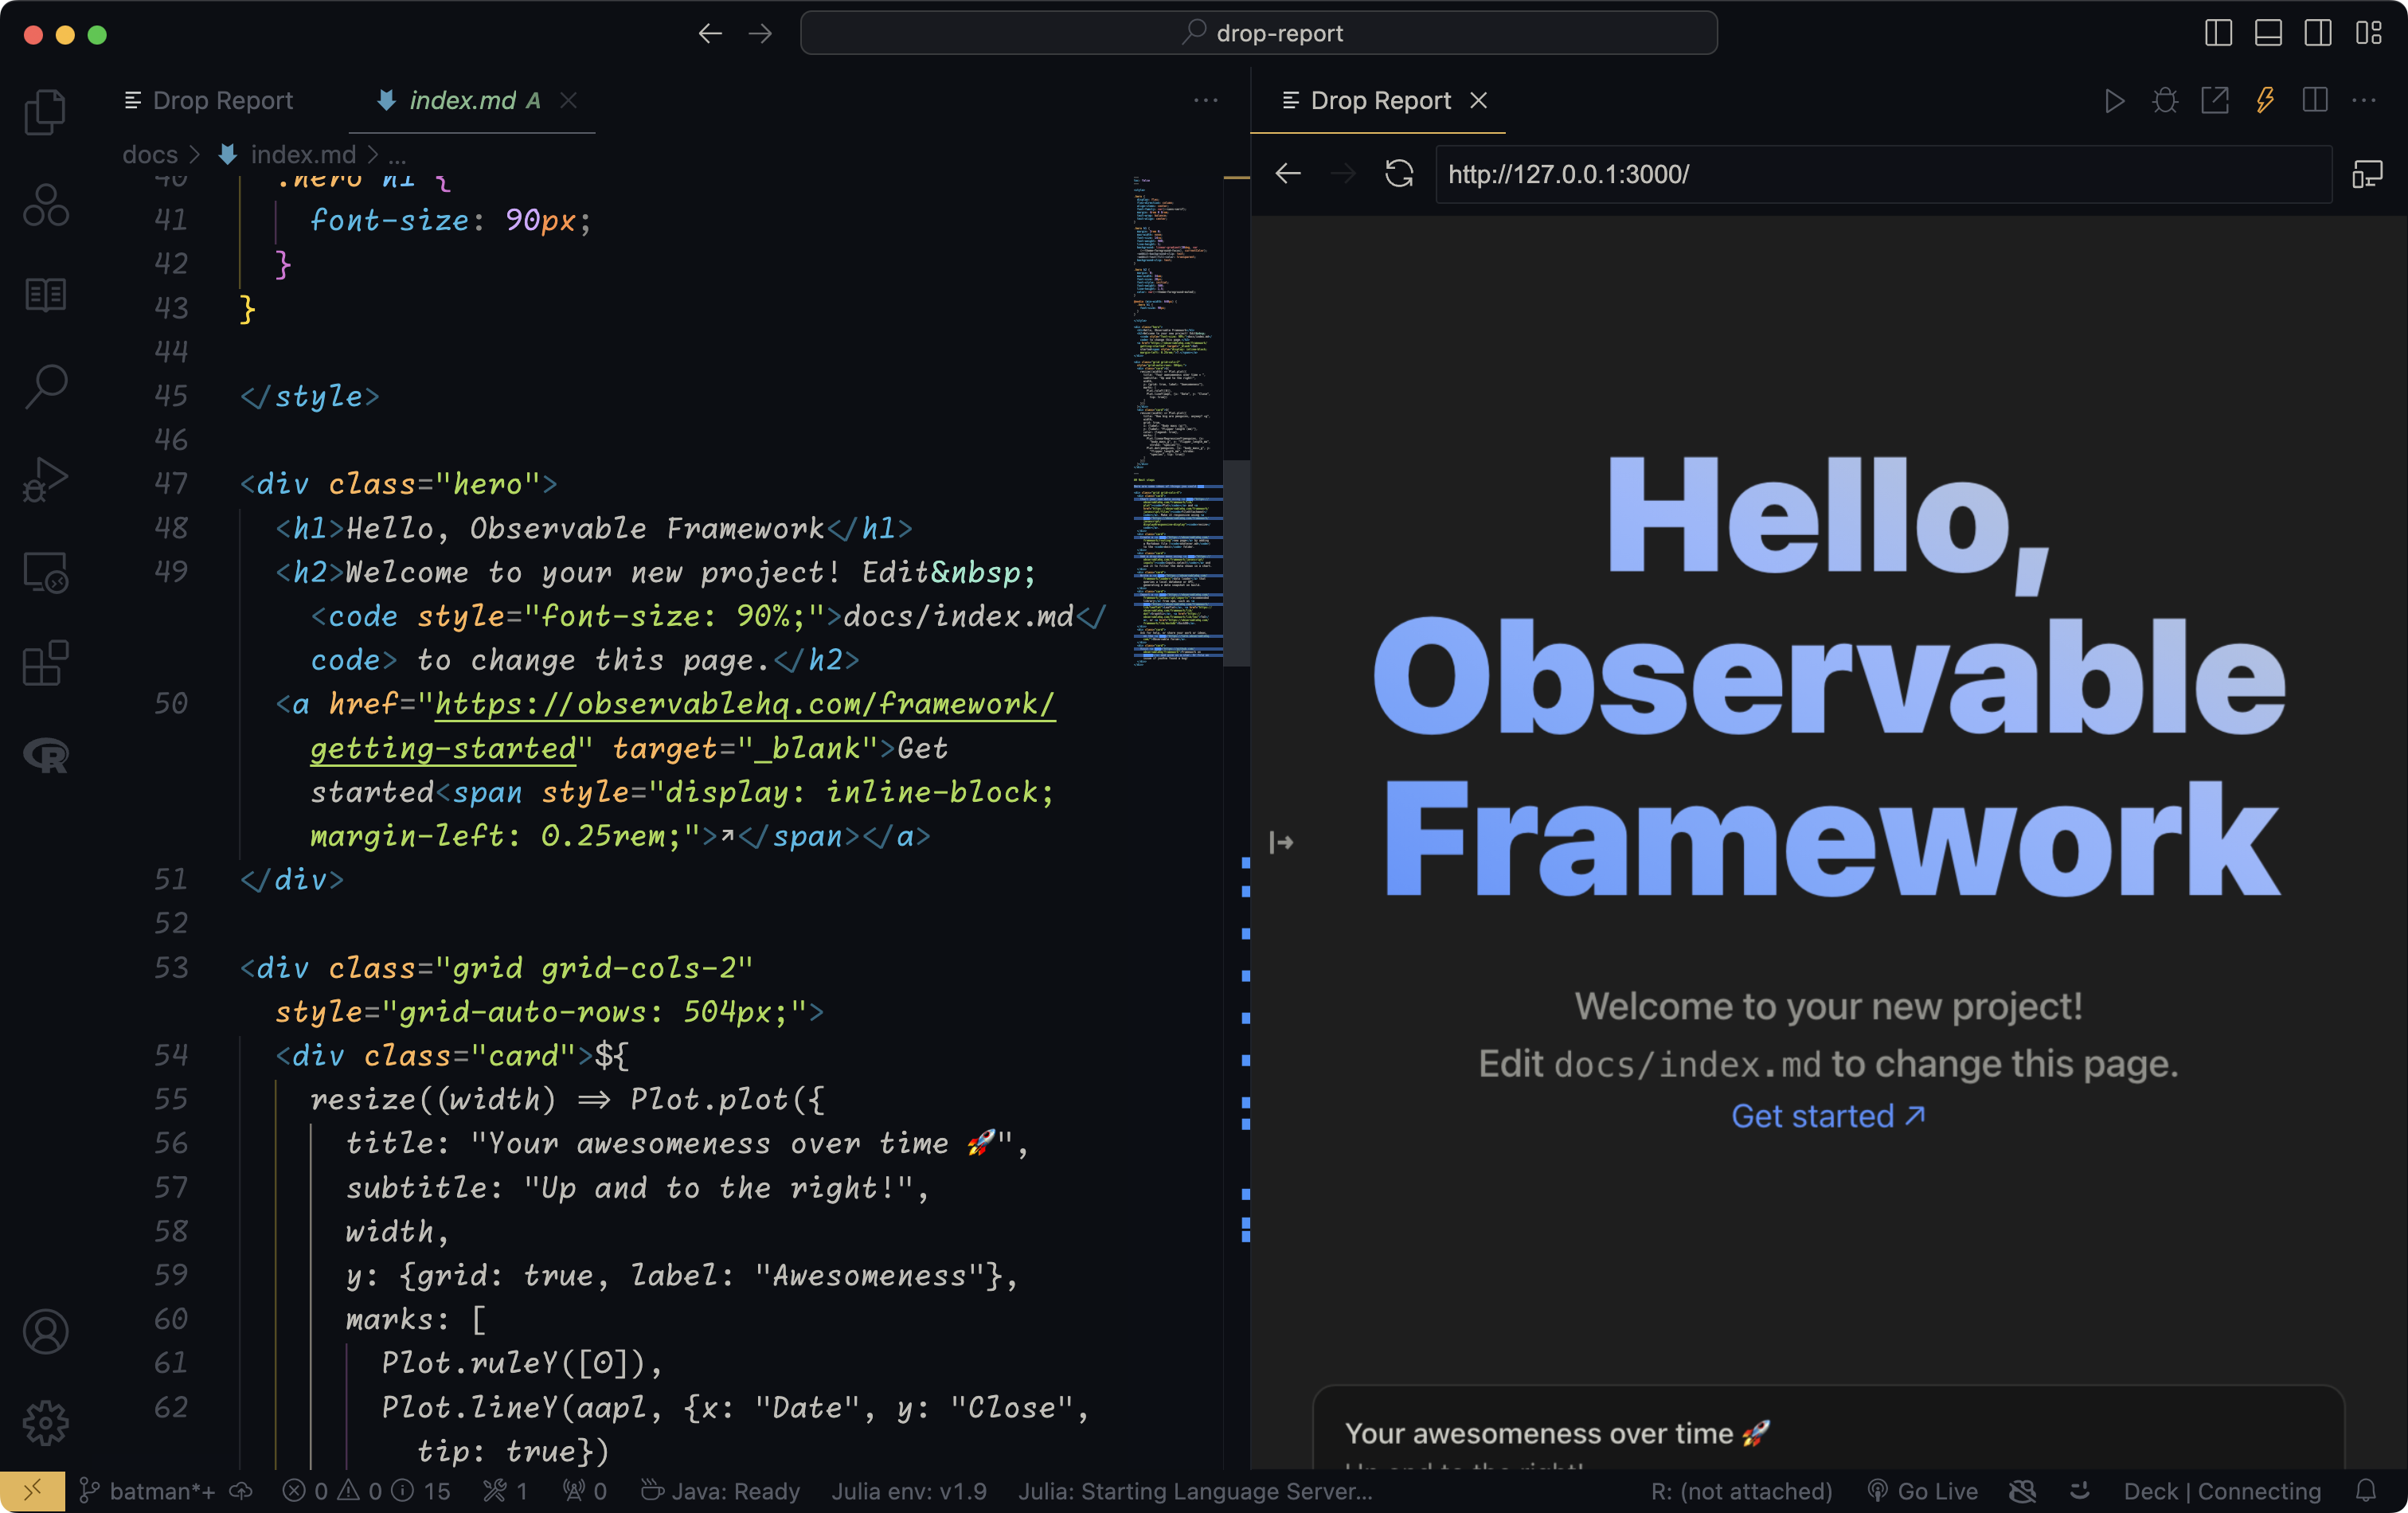Click the errors and warnings counter in the status bar
The image size is (2408, 1513).
(366, 1490)
